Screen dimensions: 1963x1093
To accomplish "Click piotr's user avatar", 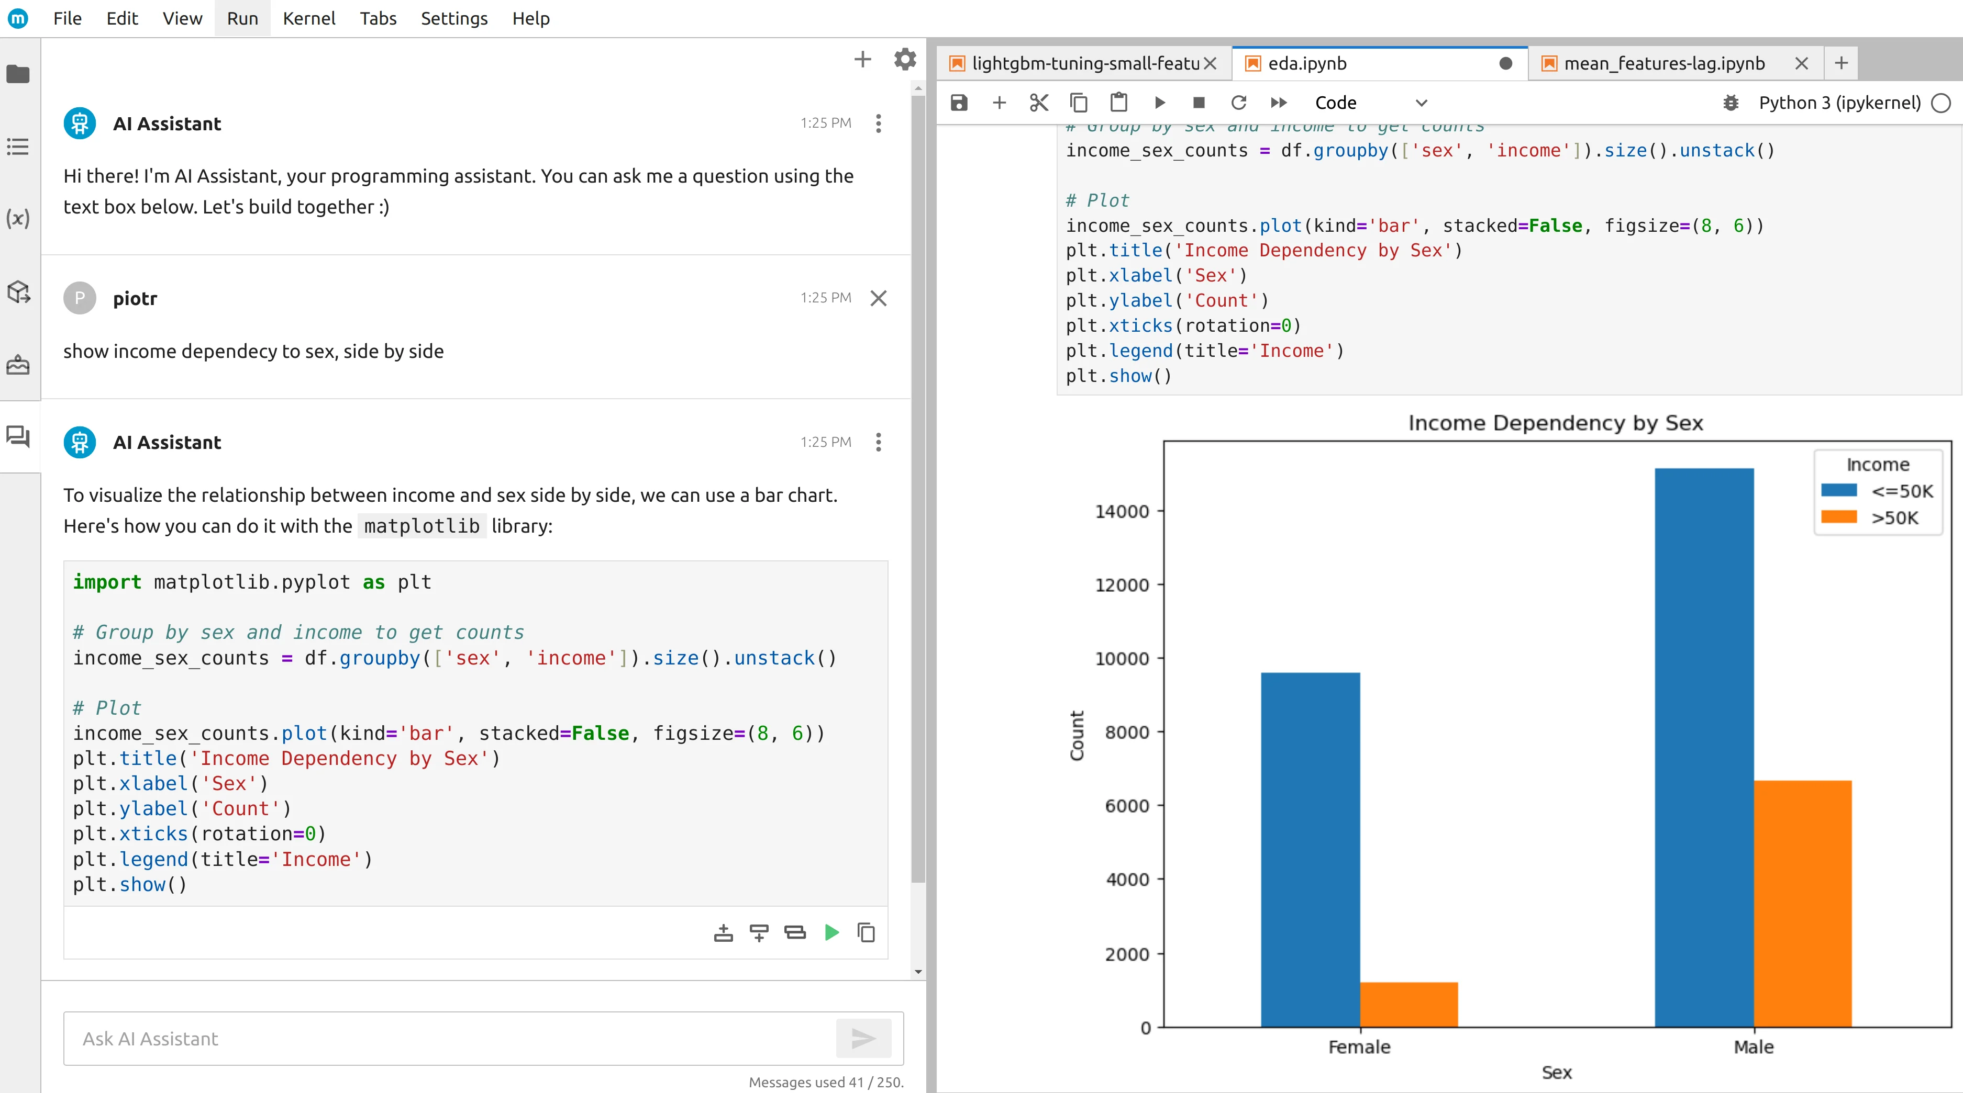I will point(80,298).
